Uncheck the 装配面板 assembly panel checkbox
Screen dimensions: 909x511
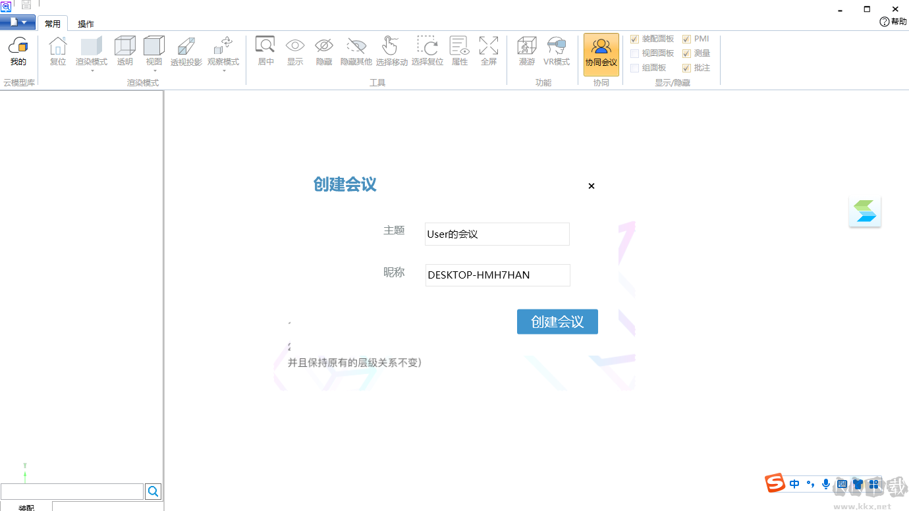634,39
